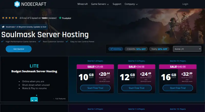Start Free Trial for 10 GB plan

(95, 88)
